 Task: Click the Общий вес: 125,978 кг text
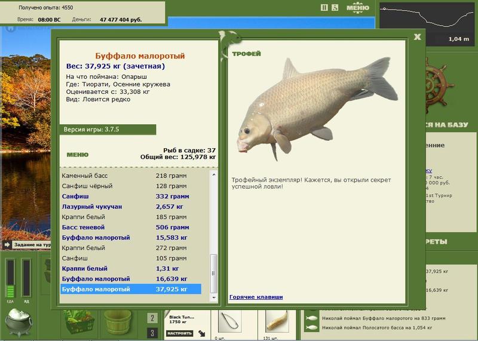point(178,157)
